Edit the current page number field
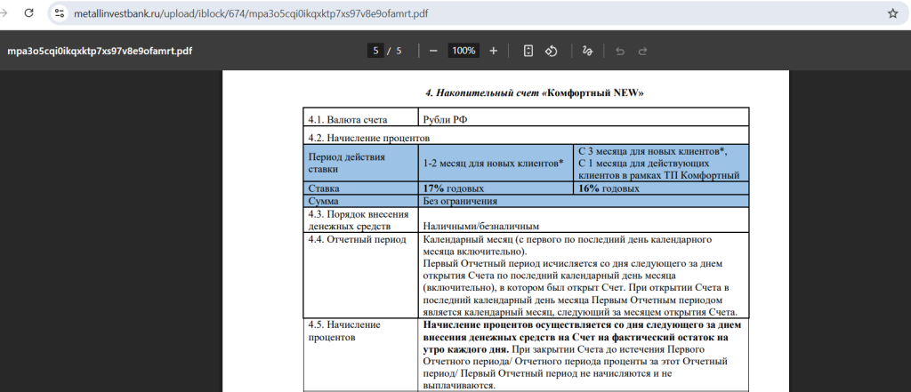911x392 pixels. click(375, 51)
